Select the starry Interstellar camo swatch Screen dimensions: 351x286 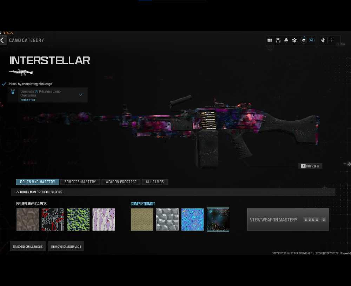218,220
